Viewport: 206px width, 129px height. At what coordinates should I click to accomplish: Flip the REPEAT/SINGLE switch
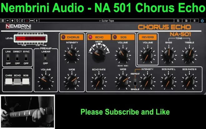click(135, 82)
